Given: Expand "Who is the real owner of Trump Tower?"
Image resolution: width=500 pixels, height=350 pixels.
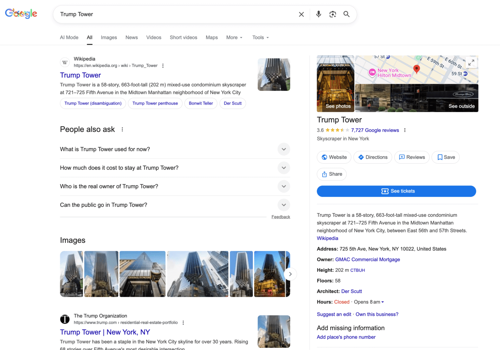Looking at the screenshot, I should (x=284, y=186).
